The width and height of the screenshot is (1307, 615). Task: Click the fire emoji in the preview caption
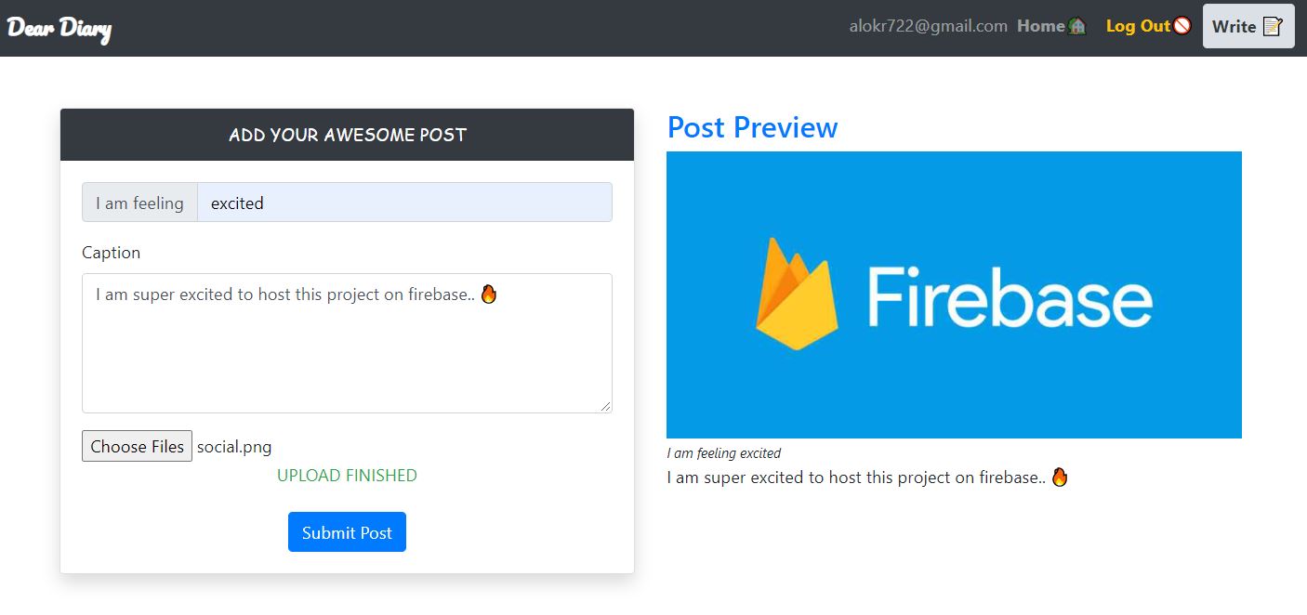pos(1060,478)
